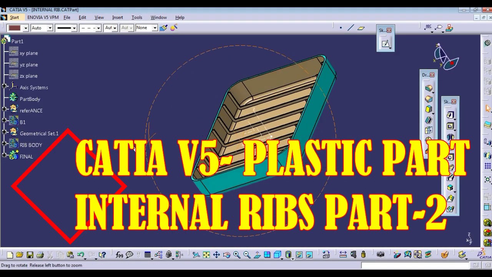The height and width of the screenshot is (277, 492).
Task: Open the dashed line type dropdown
Action: pyautogui.click(x=98, y=28)
